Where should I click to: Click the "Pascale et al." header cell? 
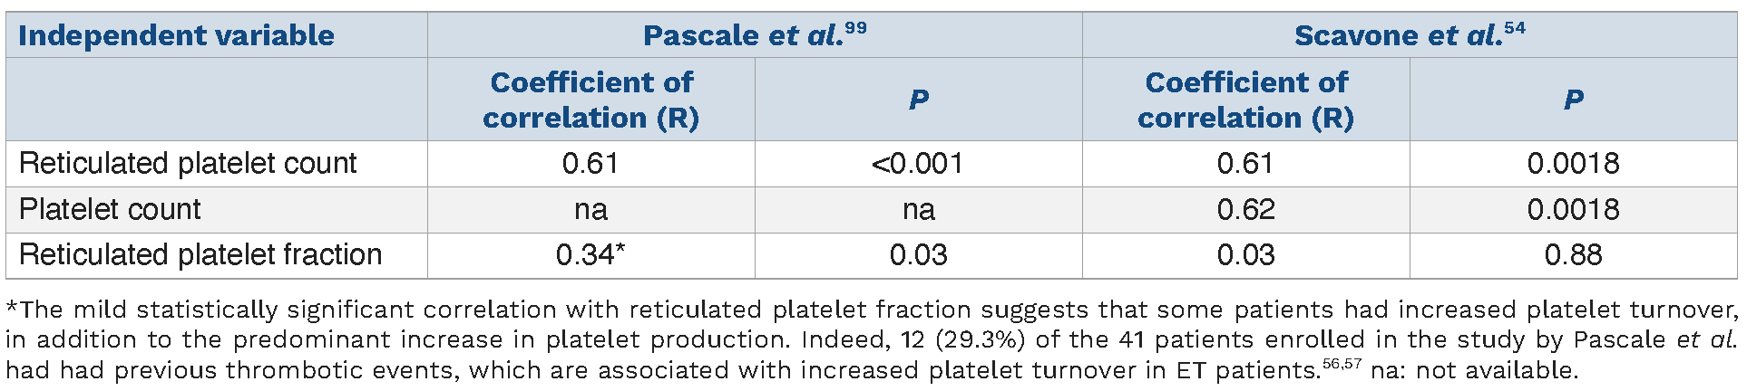tap(743, 35)
